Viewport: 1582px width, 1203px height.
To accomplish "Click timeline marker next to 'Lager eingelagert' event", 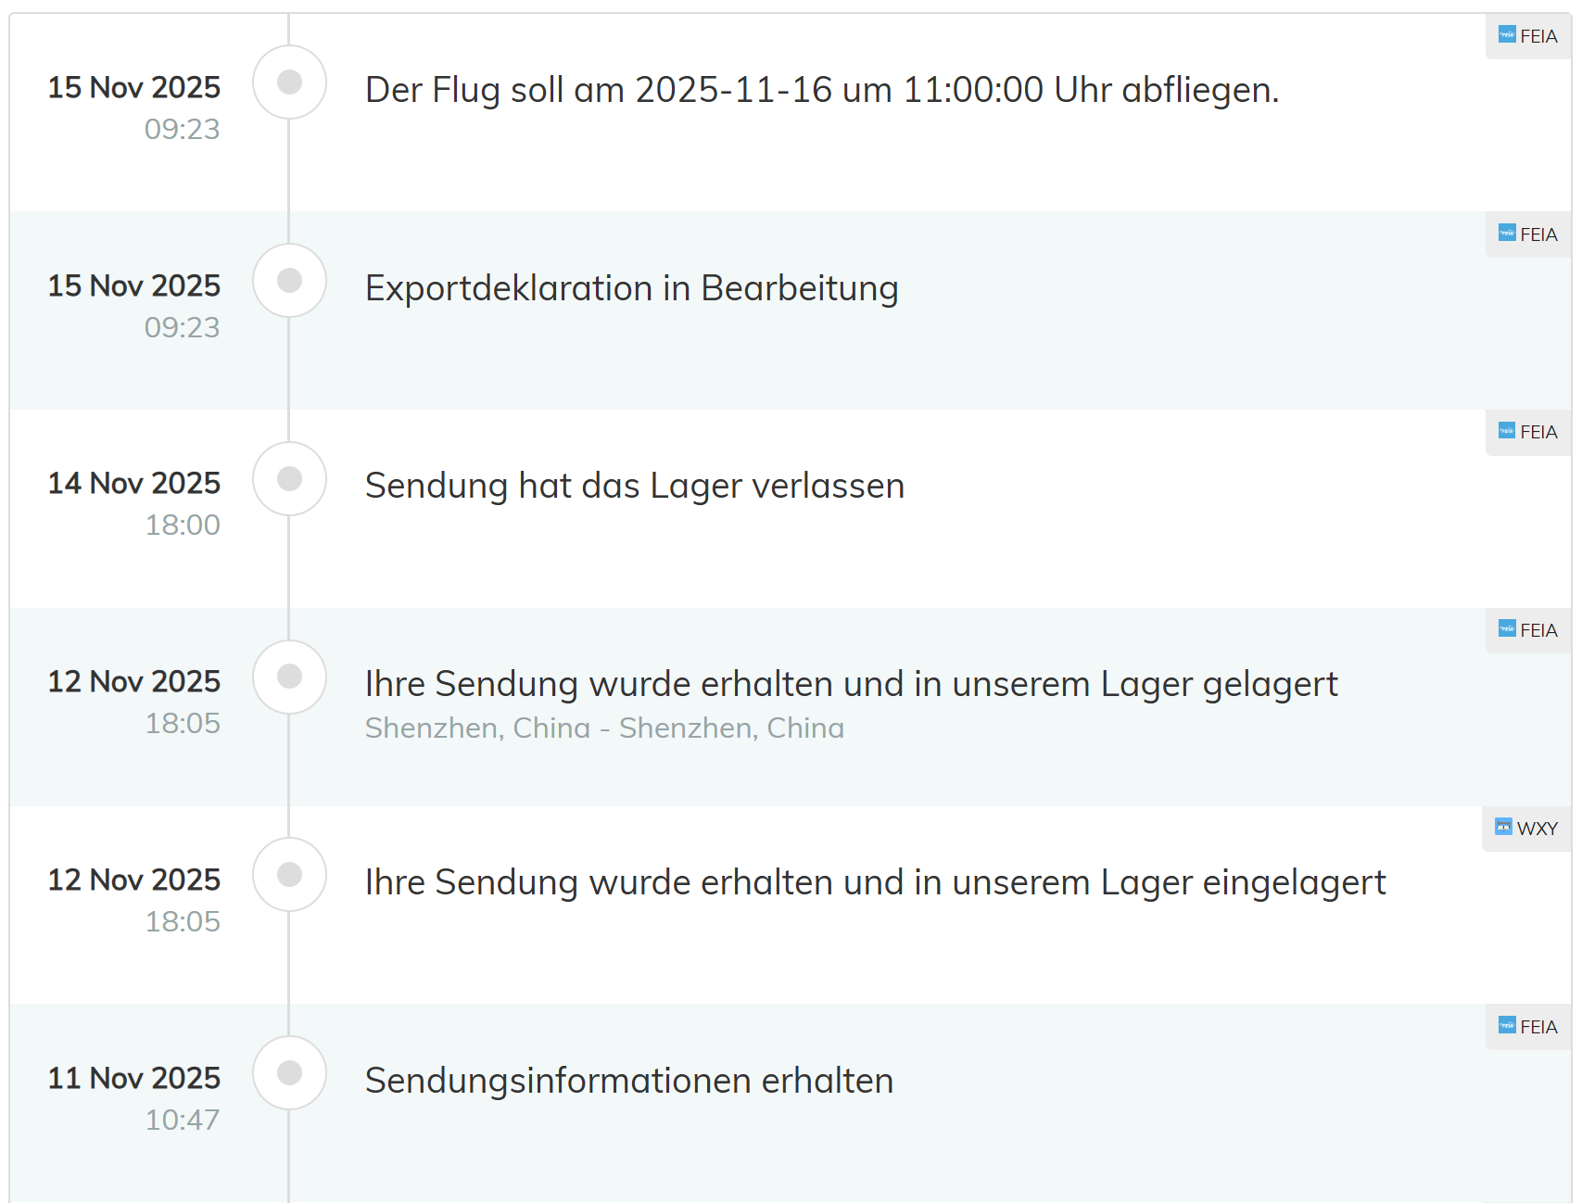I will (x=289, y=874).
